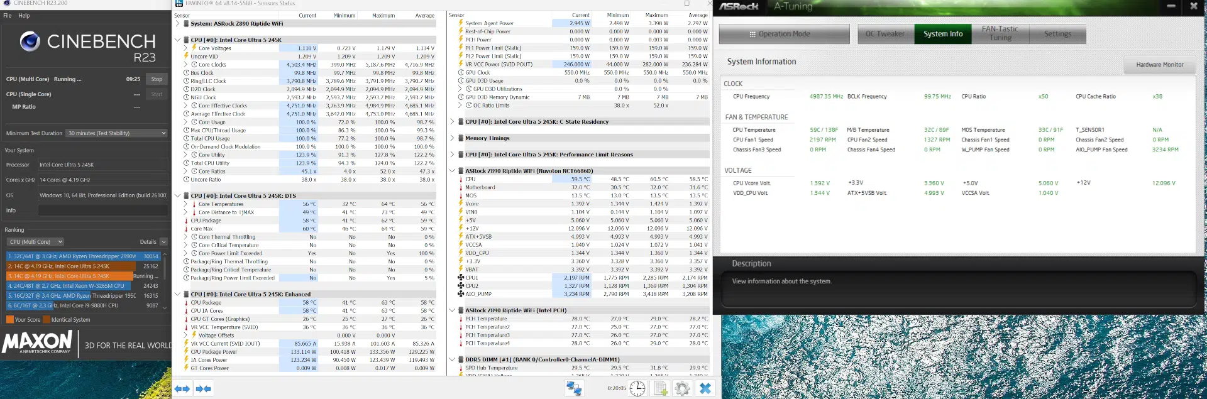Click the Info input field in Cinebench

click(103, 210)
